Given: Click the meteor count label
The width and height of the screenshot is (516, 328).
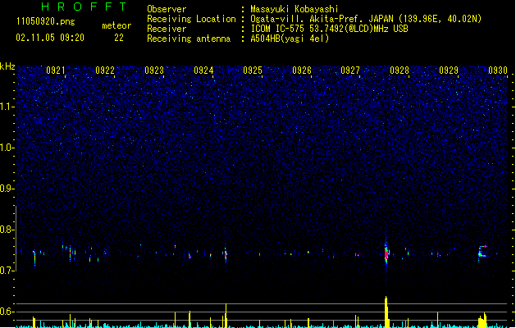Looking at the screenshot, I should (x=116, y=25).
